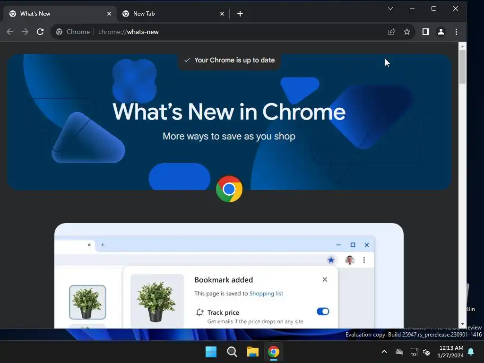Close the What's New tab
The width and height of the screenshot is (484, 363).
click(109, 14)
